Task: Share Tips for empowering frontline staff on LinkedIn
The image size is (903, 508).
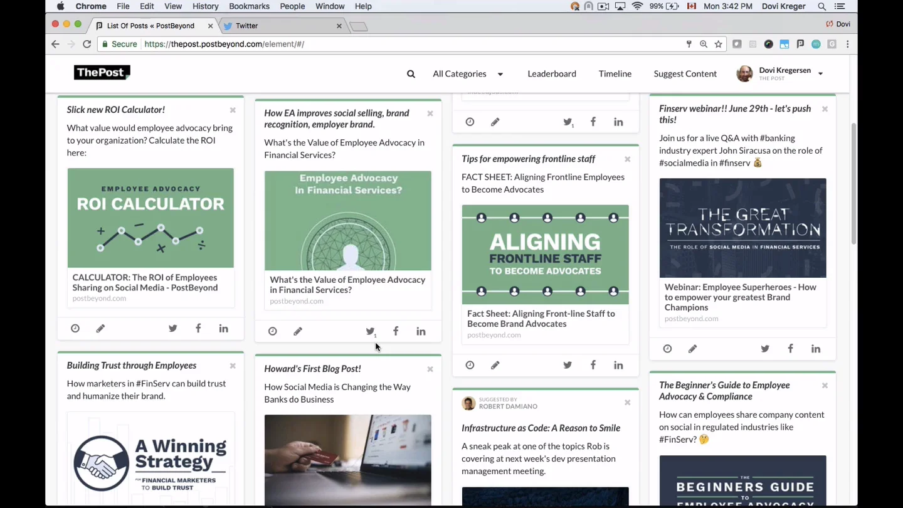Action: [x=618, y=365]
